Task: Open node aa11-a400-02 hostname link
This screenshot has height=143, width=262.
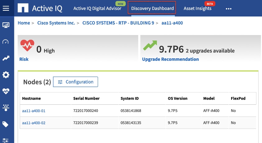Action: click(x=34, y=123)
